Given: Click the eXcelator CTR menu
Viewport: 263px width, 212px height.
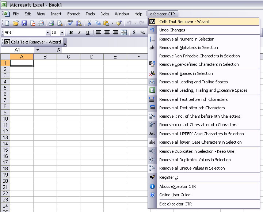Looking at the screenshot, I should coord(163,14).
